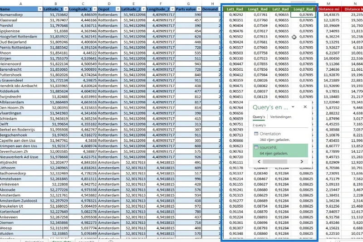This screenshot has width=363, height=242.
Task: Switch to the Query's tab
Action: coord(259,117)
